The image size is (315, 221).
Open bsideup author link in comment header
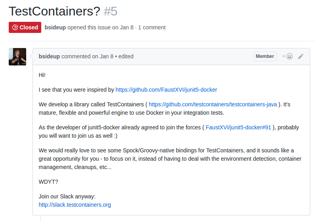pos(49,56)
